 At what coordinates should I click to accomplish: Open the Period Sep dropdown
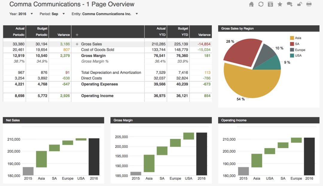(x=63, y=14)
